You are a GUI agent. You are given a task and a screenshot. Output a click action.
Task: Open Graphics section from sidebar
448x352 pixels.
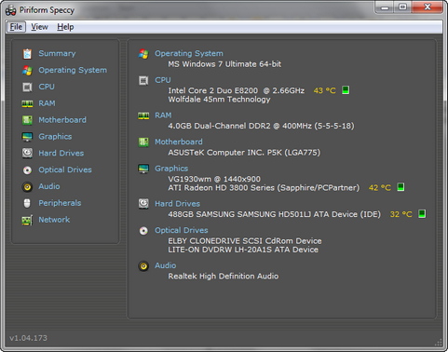point(55,137)
